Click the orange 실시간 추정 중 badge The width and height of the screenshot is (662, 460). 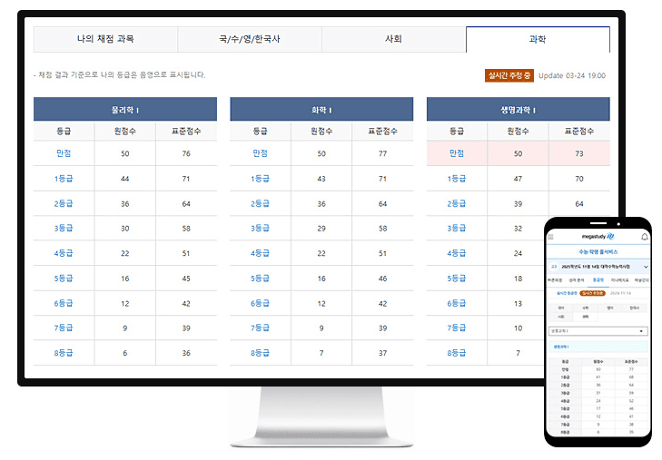pyautogui.click(x=509, y=75)
